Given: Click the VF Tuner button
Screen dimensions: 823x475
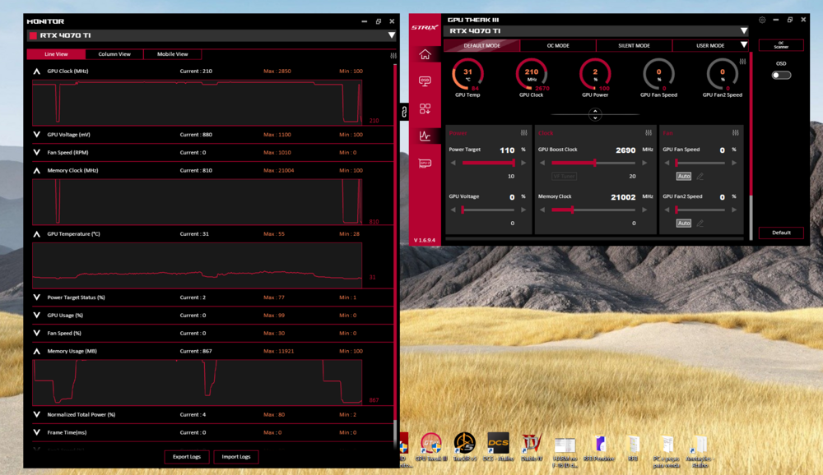Looking at the screenshot, I should point(565,177).
